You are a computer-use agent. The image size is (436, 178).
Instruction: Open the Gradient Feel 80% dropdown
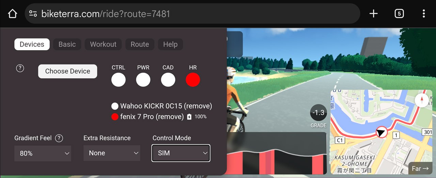[x=43, y=153]
